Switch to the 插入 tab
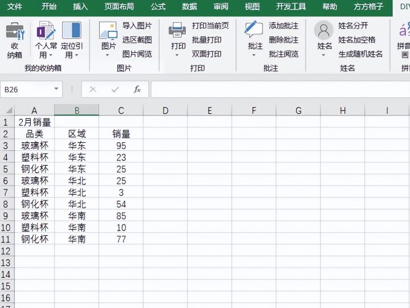The height and width of the screenshot is (308, 410). [80, 6]
